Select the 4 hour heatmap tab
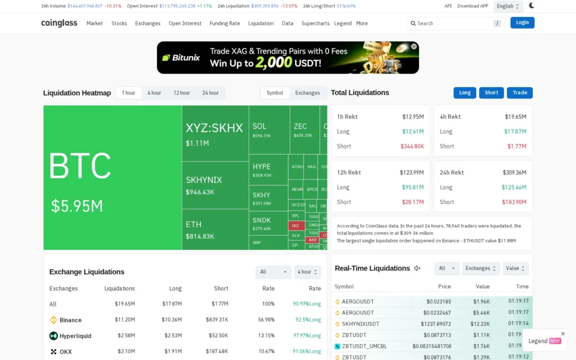 point(154,93)
